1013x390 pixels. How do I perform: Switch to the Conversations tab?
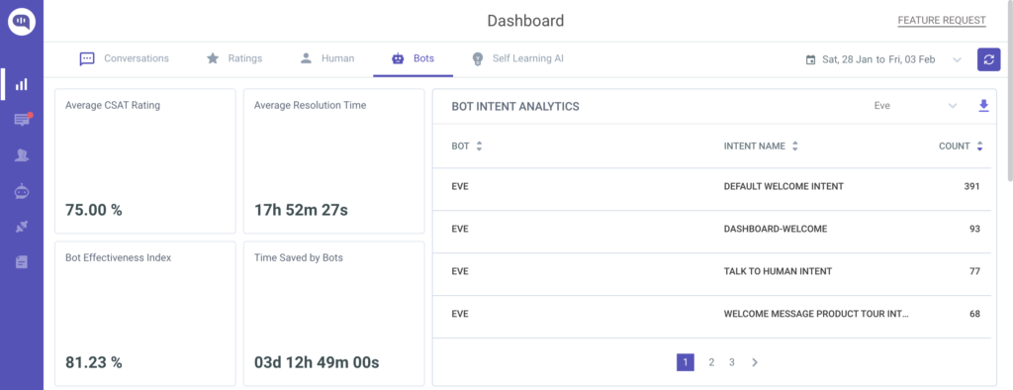pyautogui.click(x=124, y=58)
